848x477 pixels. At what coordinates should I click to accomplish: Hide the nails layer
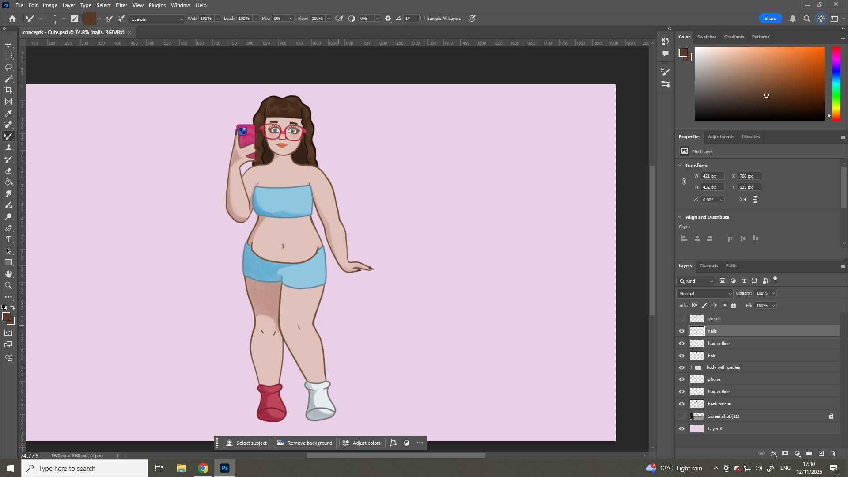click(x=681, y=331)
